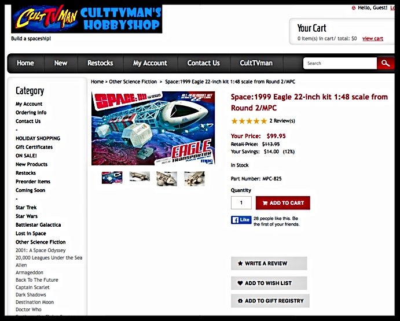Click the gift icon for Add To Gift Registry
Viewport: 400px width, 321px height.
[240, 301]
